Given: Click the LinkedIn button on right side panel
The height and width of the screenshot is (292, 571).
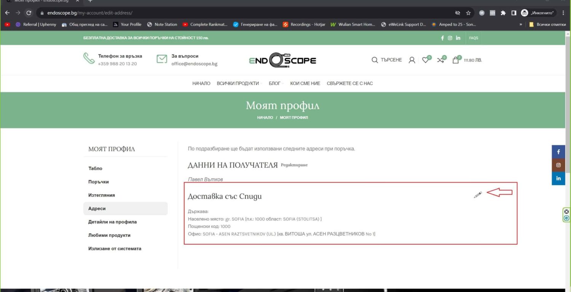Looking at the screenshot, I should tap(558, 178).
